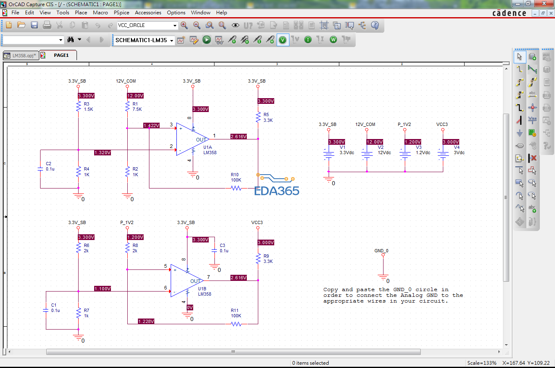Click the New Simulation Profile icon
This screenshot has height=368, width=555.
(x=181, y=40)
